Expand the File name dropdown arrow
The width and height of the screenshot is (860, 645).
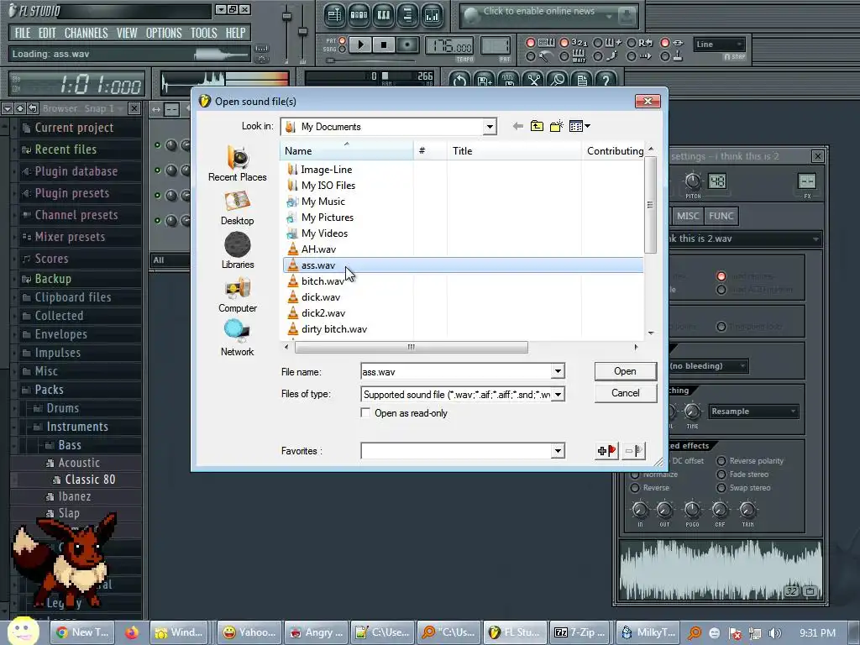[x=558, y=372]
